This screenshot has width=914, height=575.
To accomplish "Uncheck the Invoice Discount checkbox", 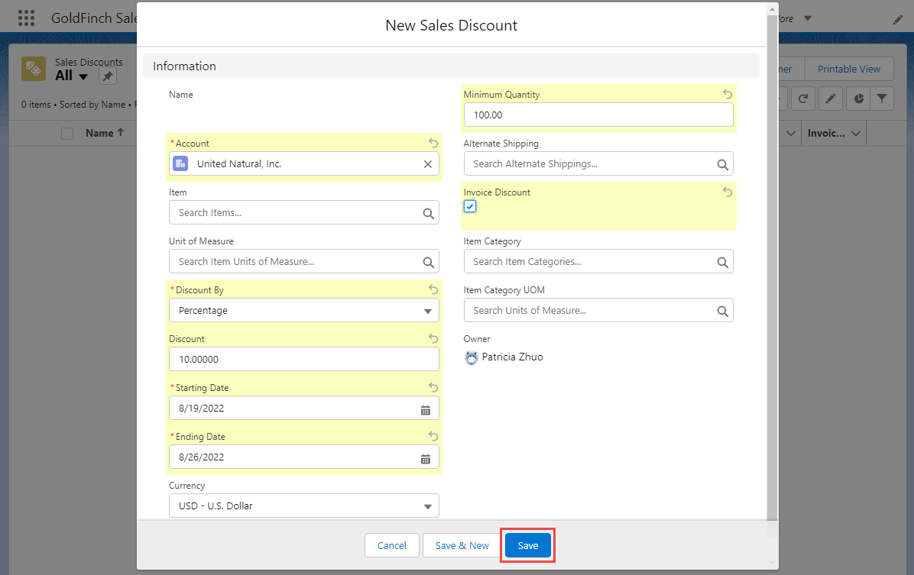I will 470,206.
